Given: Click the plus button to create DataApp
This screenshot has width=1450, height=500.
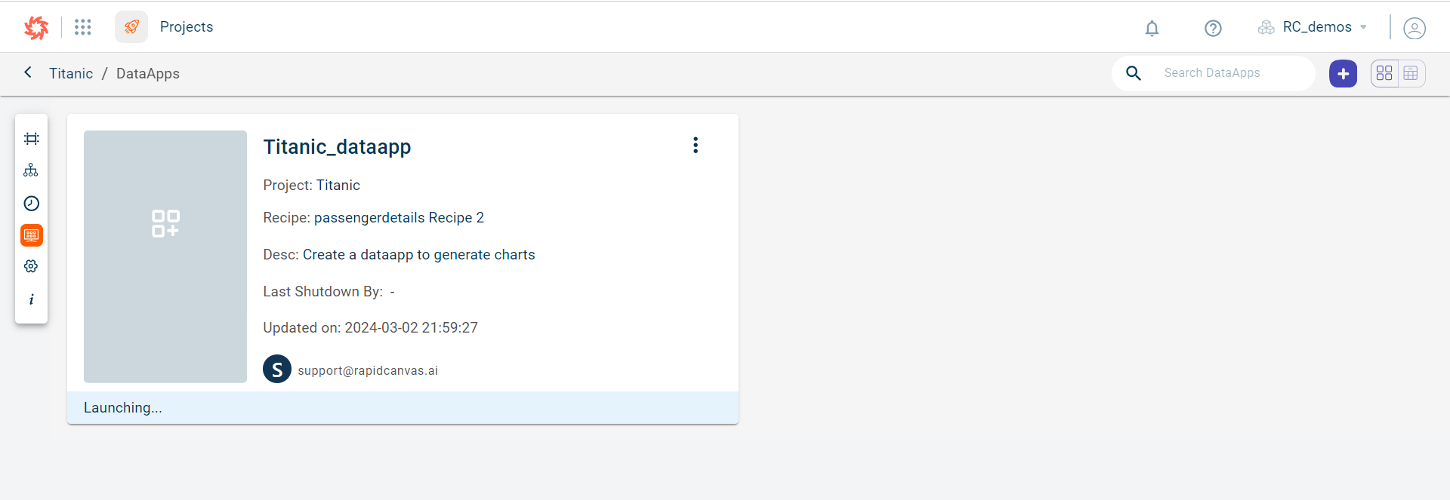Looking at the screenshot, I should tap(1343, 73).
